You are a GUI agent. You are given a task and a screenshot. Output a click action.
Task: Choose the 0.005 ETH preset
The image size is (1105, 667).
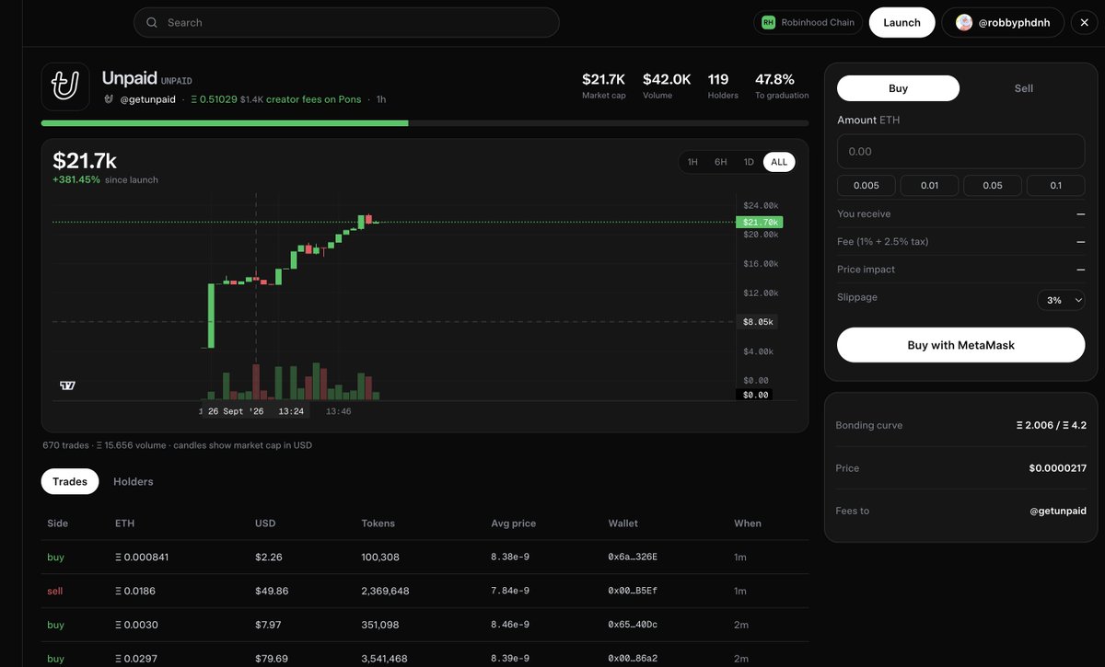pyautogui.click(x=866, y=185)
